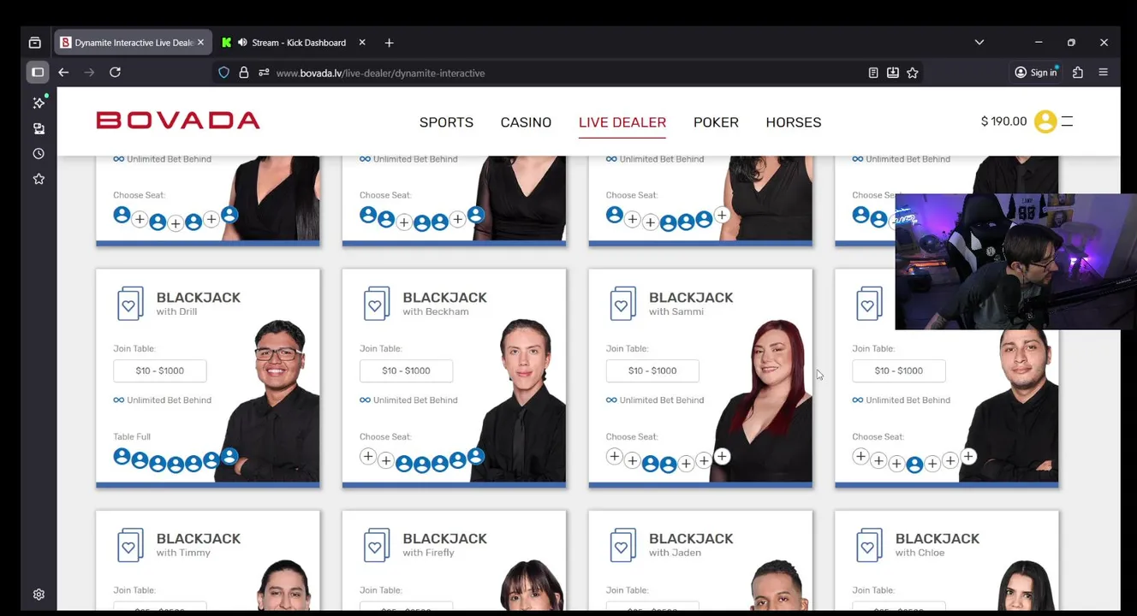Click Blackjack with Drill card icon
The image size is (1137, 616).
click(x=129, y=304)
